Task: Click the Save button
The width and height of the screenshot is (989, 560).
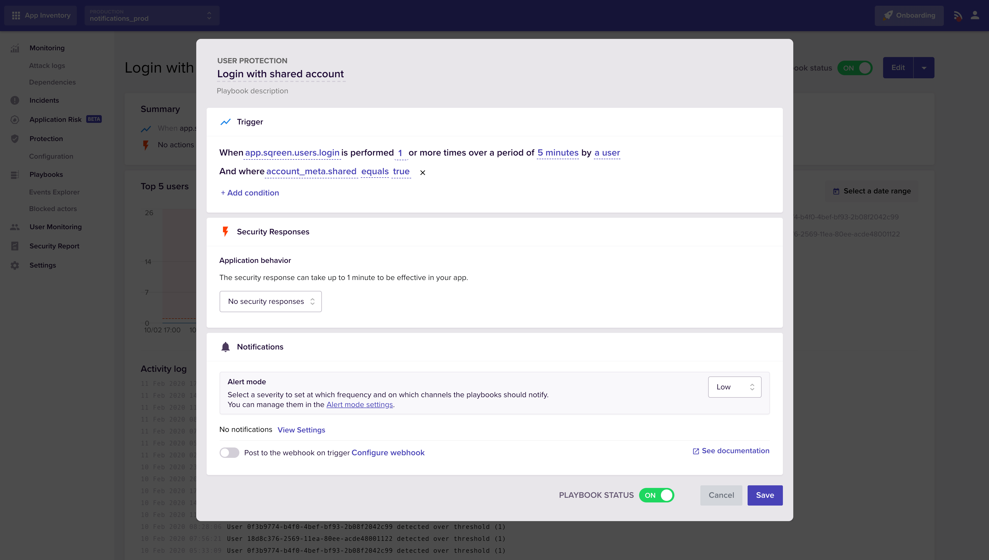Action: (764, 495)
